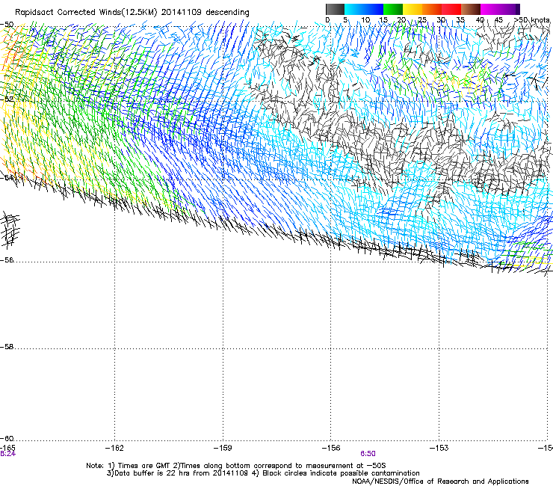
Task: Click the legend value label 25
Action: click(x=422, y=20)
